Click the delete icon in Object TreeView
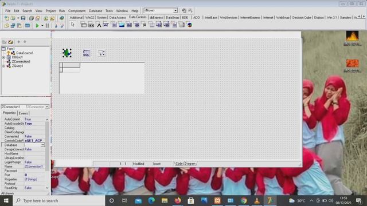This screenshot has width=367, height=206. (10, 42)
